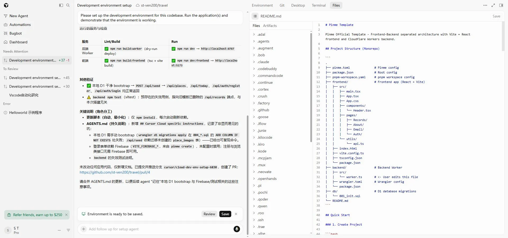Select the .trae folder row
This screenshot has width=508, height=238.
tap(281, 227)
